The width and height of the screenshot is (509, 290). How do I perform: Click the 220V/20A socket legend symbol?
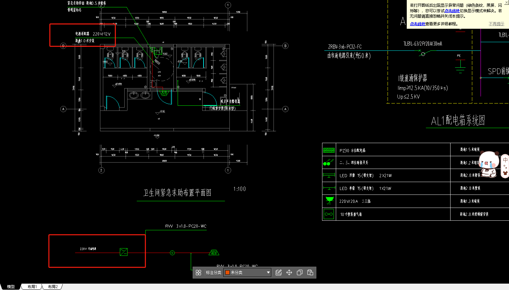pyautogui.click(x=329, y=201)
